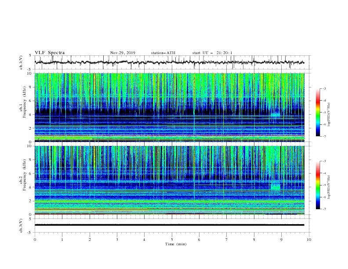Select the date text 'Nov.29, 2019'

[x=123, y=53]
